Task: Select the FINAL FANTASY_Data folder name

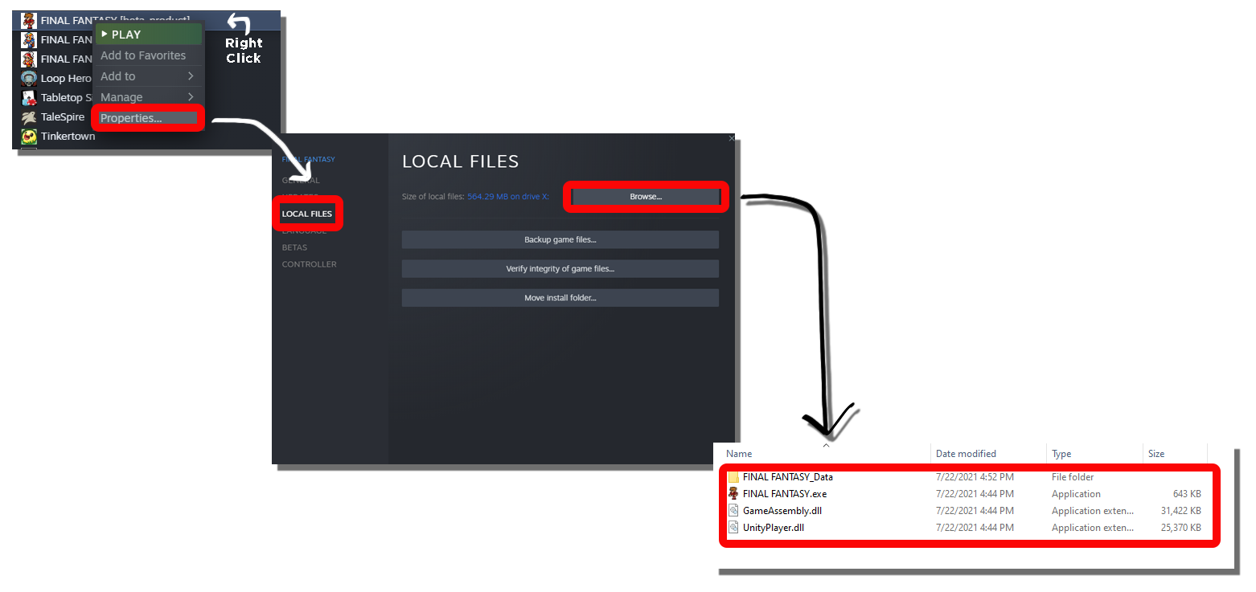Action: click(788, 477)
